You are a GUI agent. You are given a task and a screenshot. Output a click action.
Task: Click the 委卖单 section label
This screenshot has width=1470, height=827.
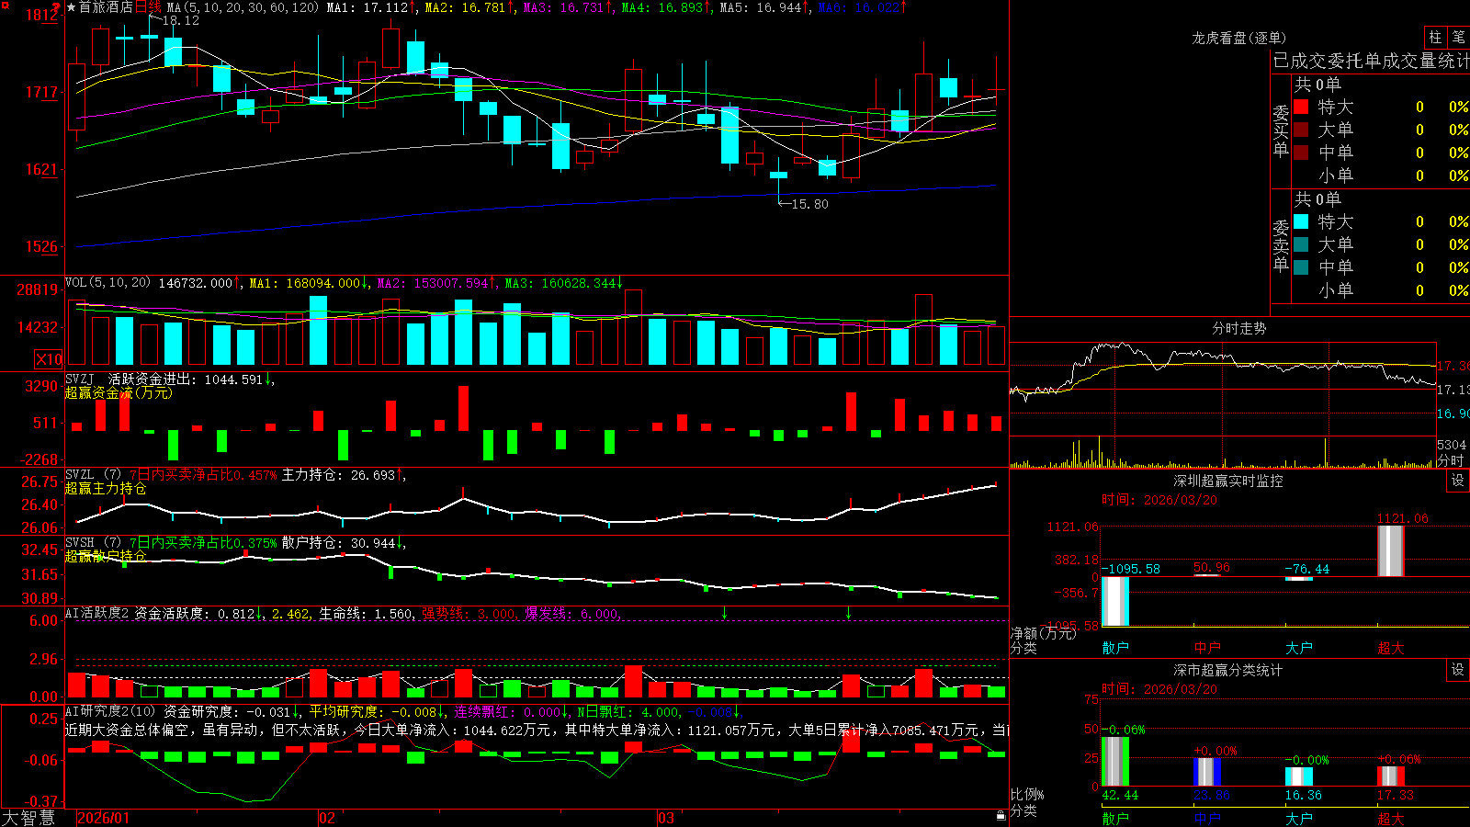pos(1281,246)
